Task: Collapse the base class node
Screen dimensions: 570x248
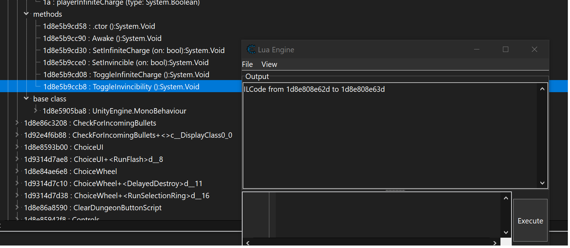Action: point(26,98)
